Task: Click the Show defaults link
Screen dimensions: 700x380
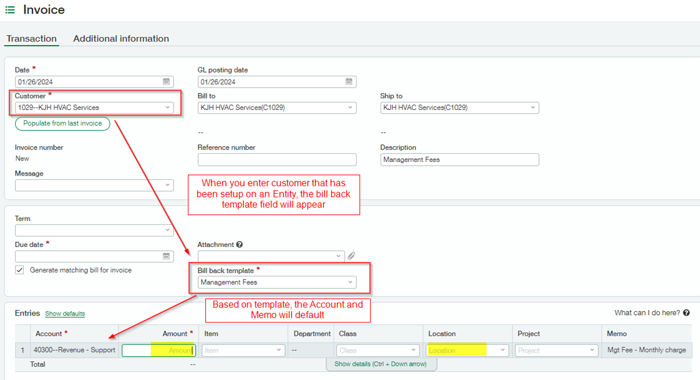Action: point(64,313)
